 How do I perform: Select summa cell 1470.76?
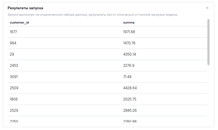(129, 43)
